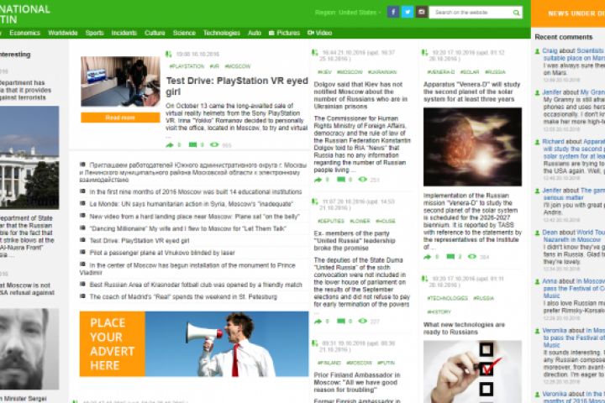Click the views eye icon on PlayStation VR article

pos(214,145)
